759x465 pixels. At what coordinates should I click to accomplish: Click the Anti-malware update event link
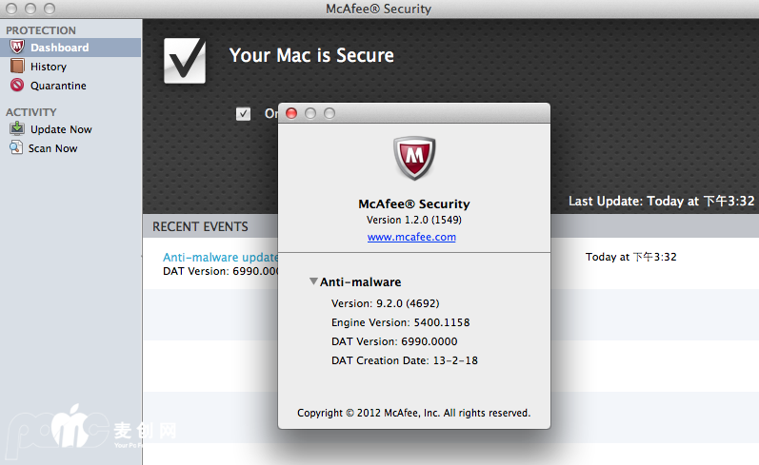pos(221,257)
